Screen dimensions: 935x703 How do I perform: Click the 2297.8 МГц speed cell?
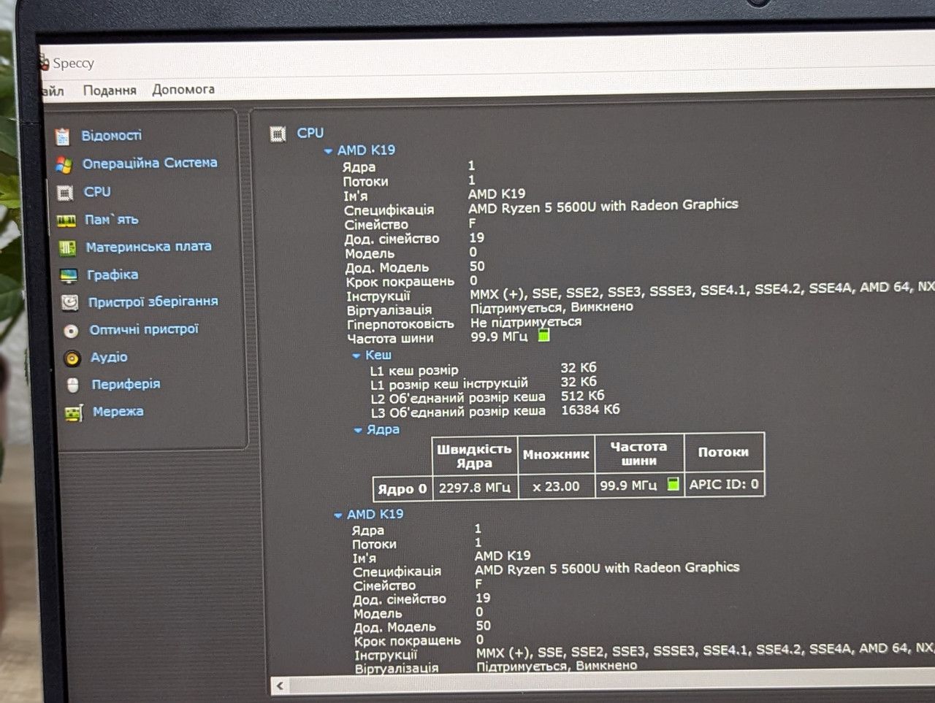[x=475, y=487]
